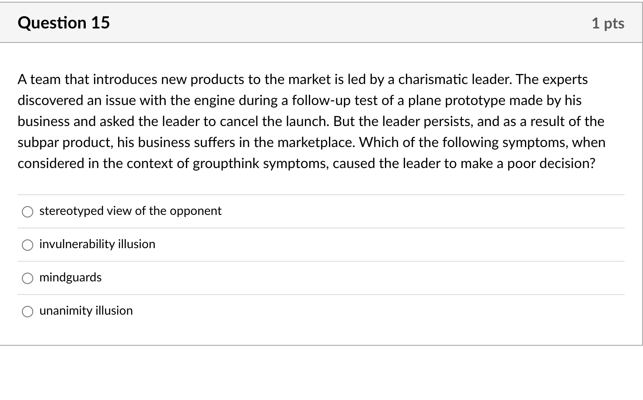Click the 'unanimity illusion' answer label text
This screenshot has height=400, width=643.
pyautogui.click(x=86, y=311)
